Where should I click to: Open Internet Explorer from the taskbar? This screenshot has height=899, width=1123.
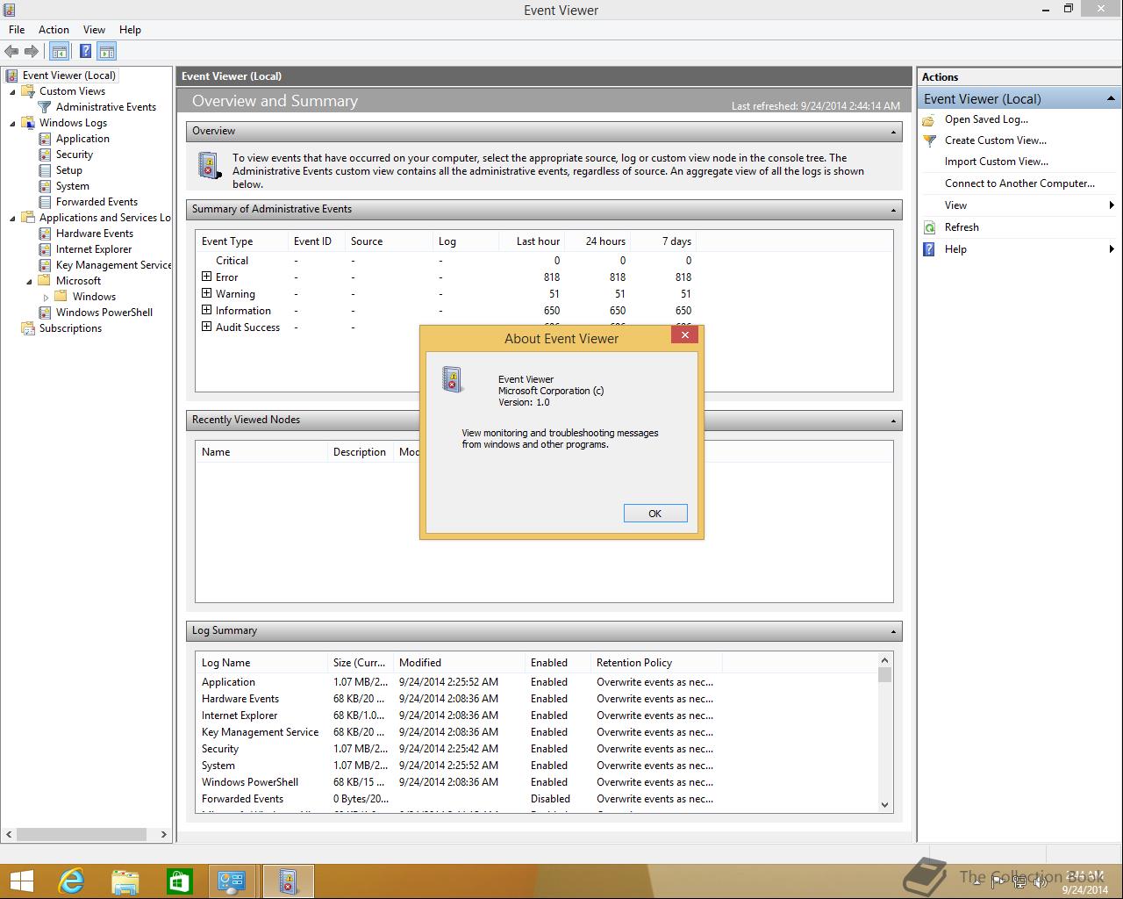click(72, 881)
